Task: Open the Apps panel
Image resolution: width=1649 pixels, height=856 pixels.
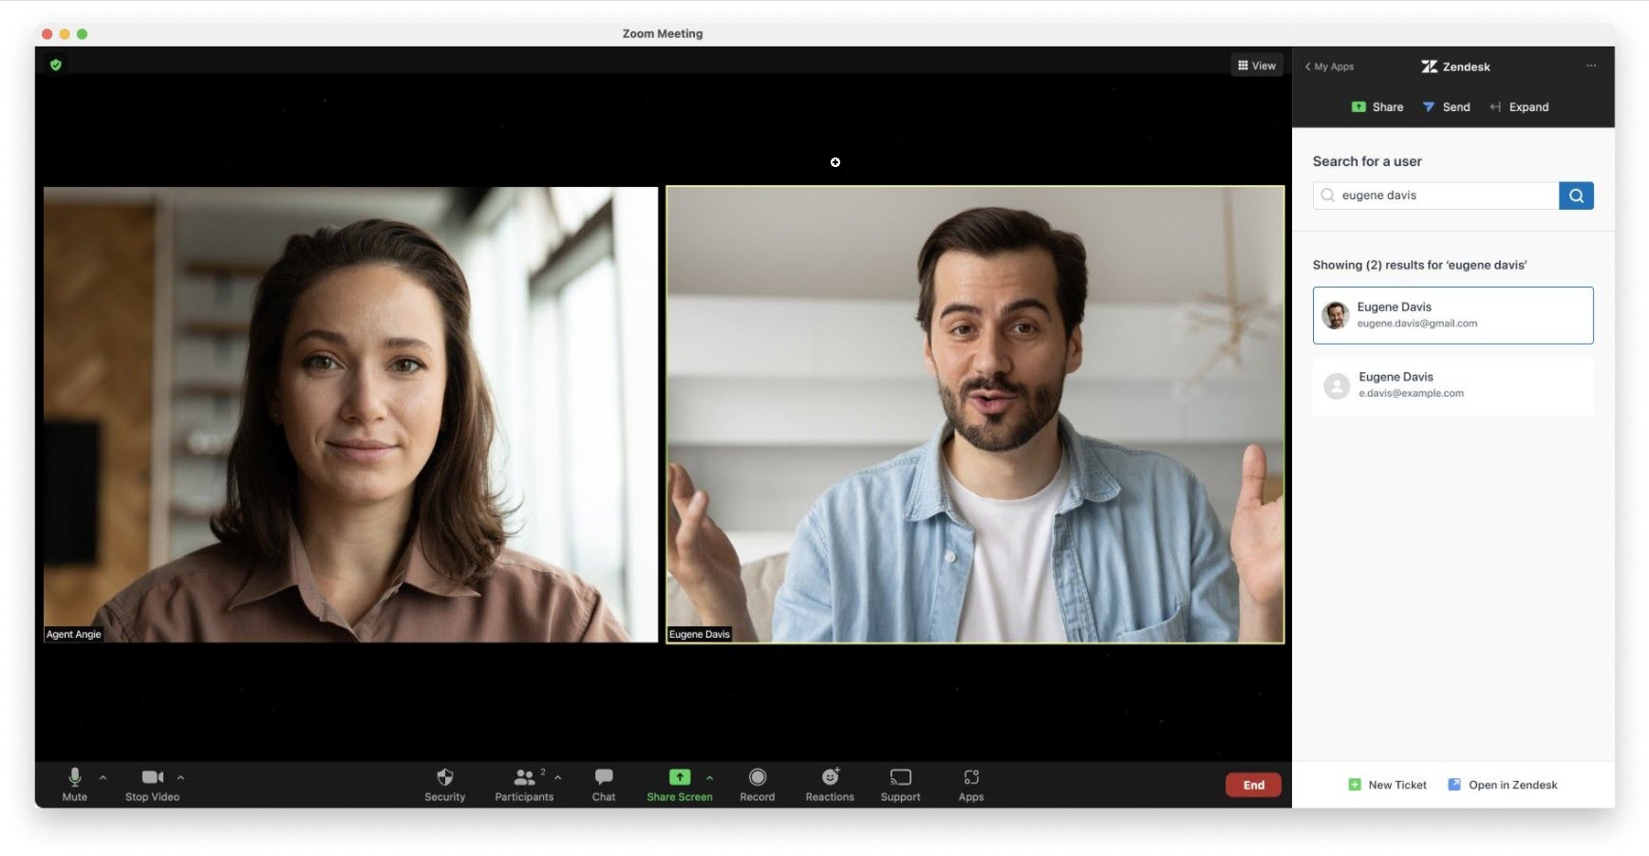Action: [970, 784]
